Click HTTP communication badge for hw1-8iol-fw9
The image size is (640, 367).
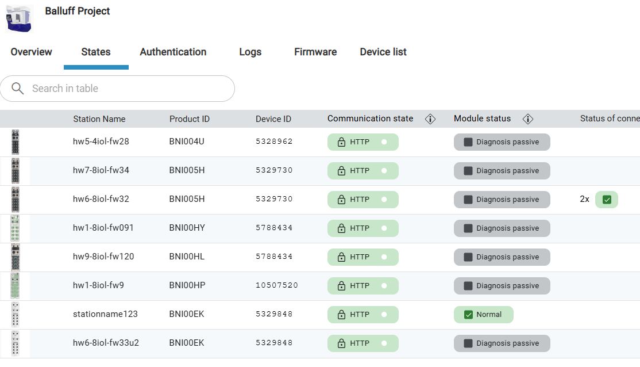363,286
